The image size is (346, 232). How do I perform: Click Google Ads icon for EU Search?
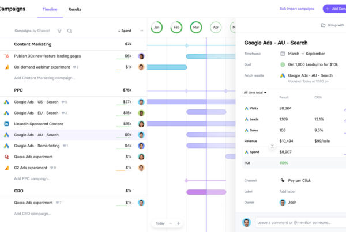[x=6, y=113]
